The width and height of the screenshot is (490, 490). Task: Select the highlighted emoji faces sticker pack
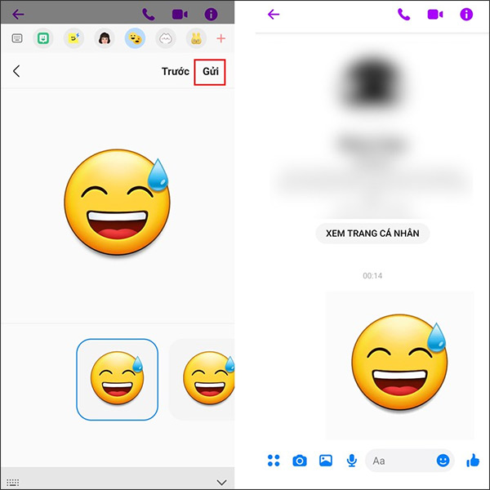tap(135, 38)
